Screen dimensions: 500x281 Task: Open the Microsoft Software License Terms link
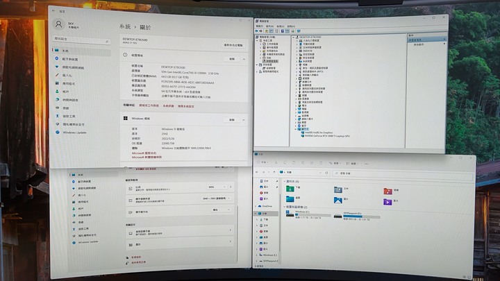[x=147, y=157]
